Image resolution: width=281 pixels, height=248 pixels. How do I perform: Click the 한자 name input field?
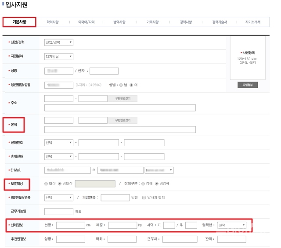coord(104,71)
